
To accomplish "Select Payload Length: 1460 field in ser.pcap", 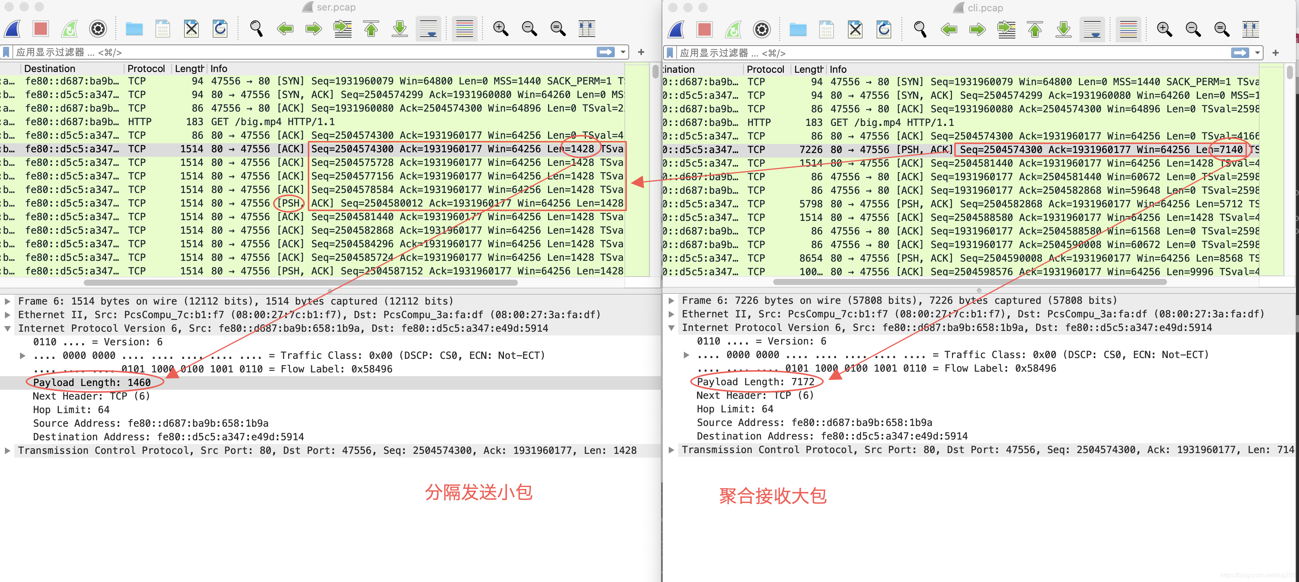I will [x=330, y=383].
